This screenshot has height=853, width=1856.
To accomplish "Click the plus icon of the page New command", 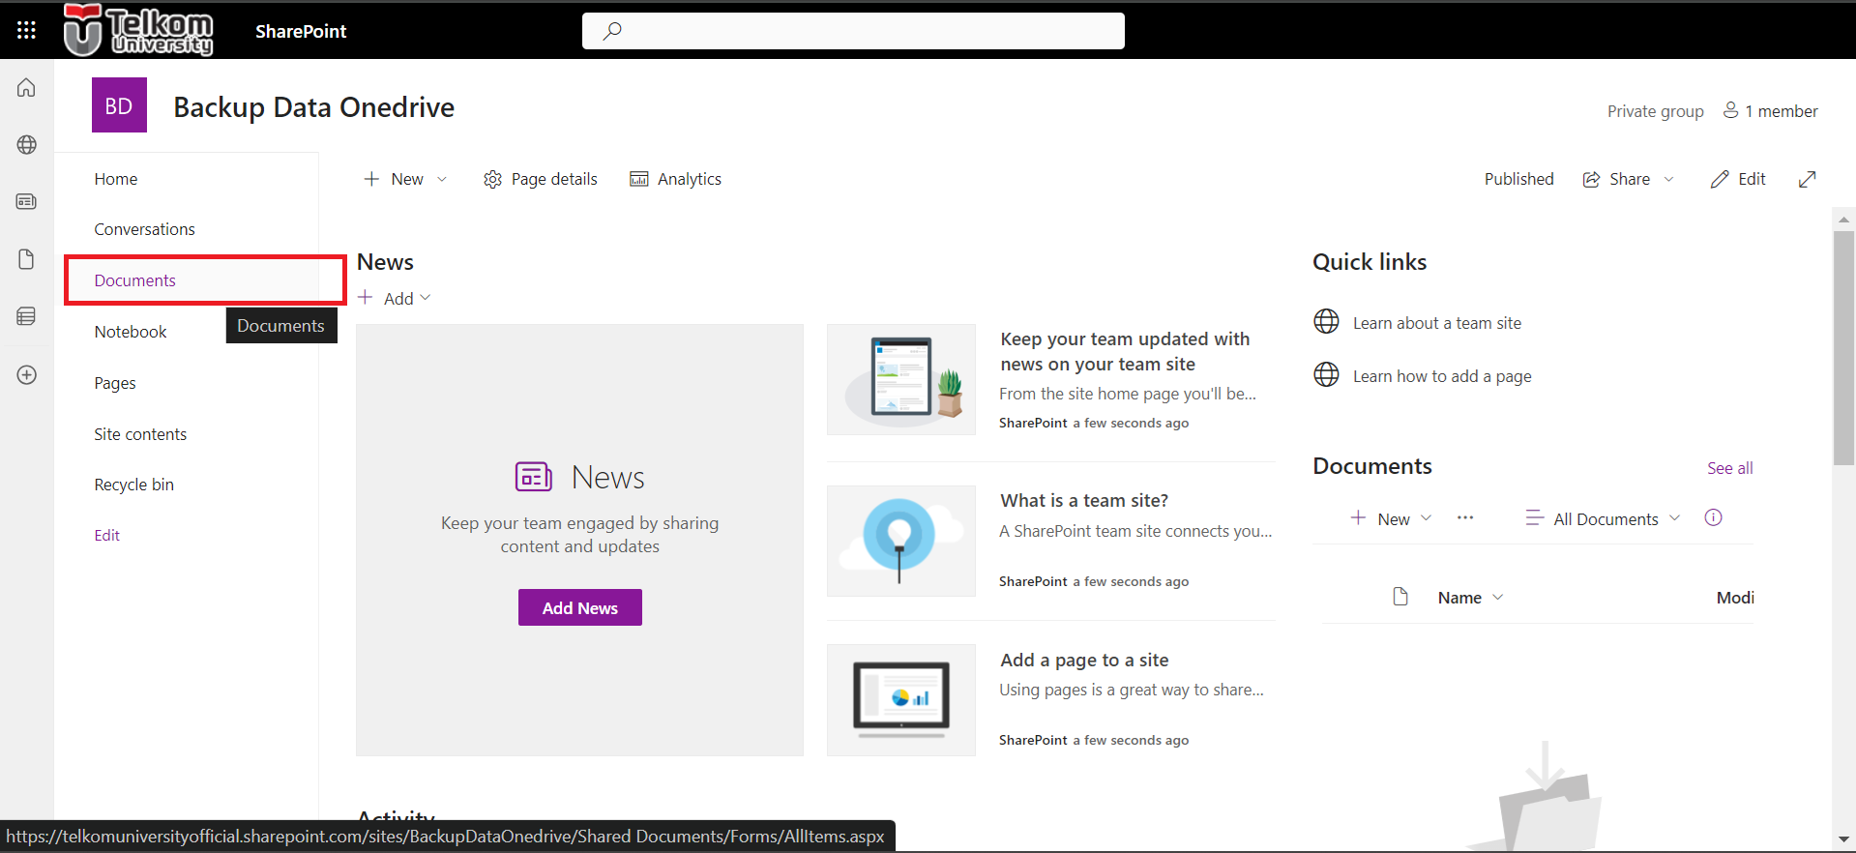I will pyautogui.click(x=370, y=179).
